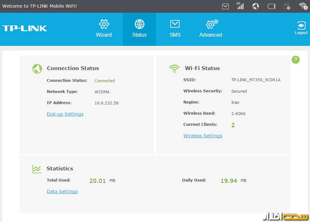Screen dimensions: 310x222
Task: Click the TP-LINK logo
Action: coord(25,28)
